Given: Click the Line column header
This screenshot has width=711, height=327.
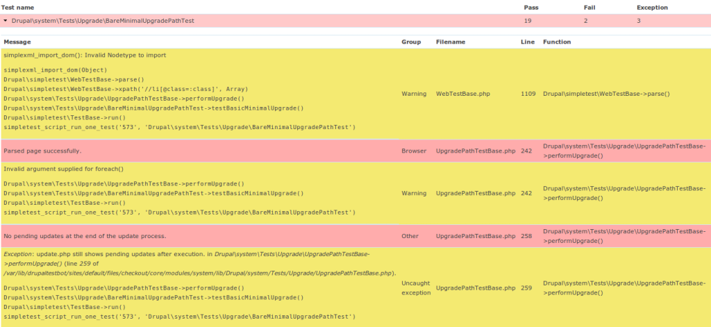Looking at the screenshot, I should tap(526, 42).
